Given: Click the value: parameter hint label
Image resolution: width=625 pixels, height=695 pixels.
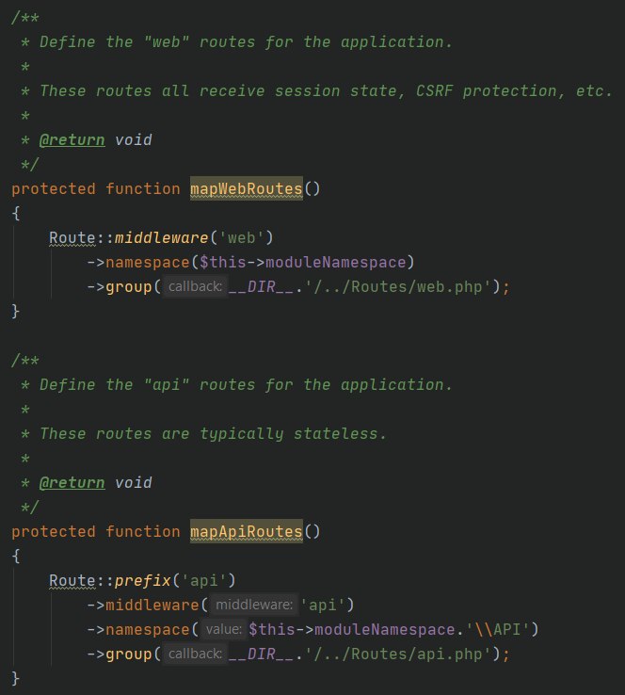Looking at the screenshot, I should (224, 629).
